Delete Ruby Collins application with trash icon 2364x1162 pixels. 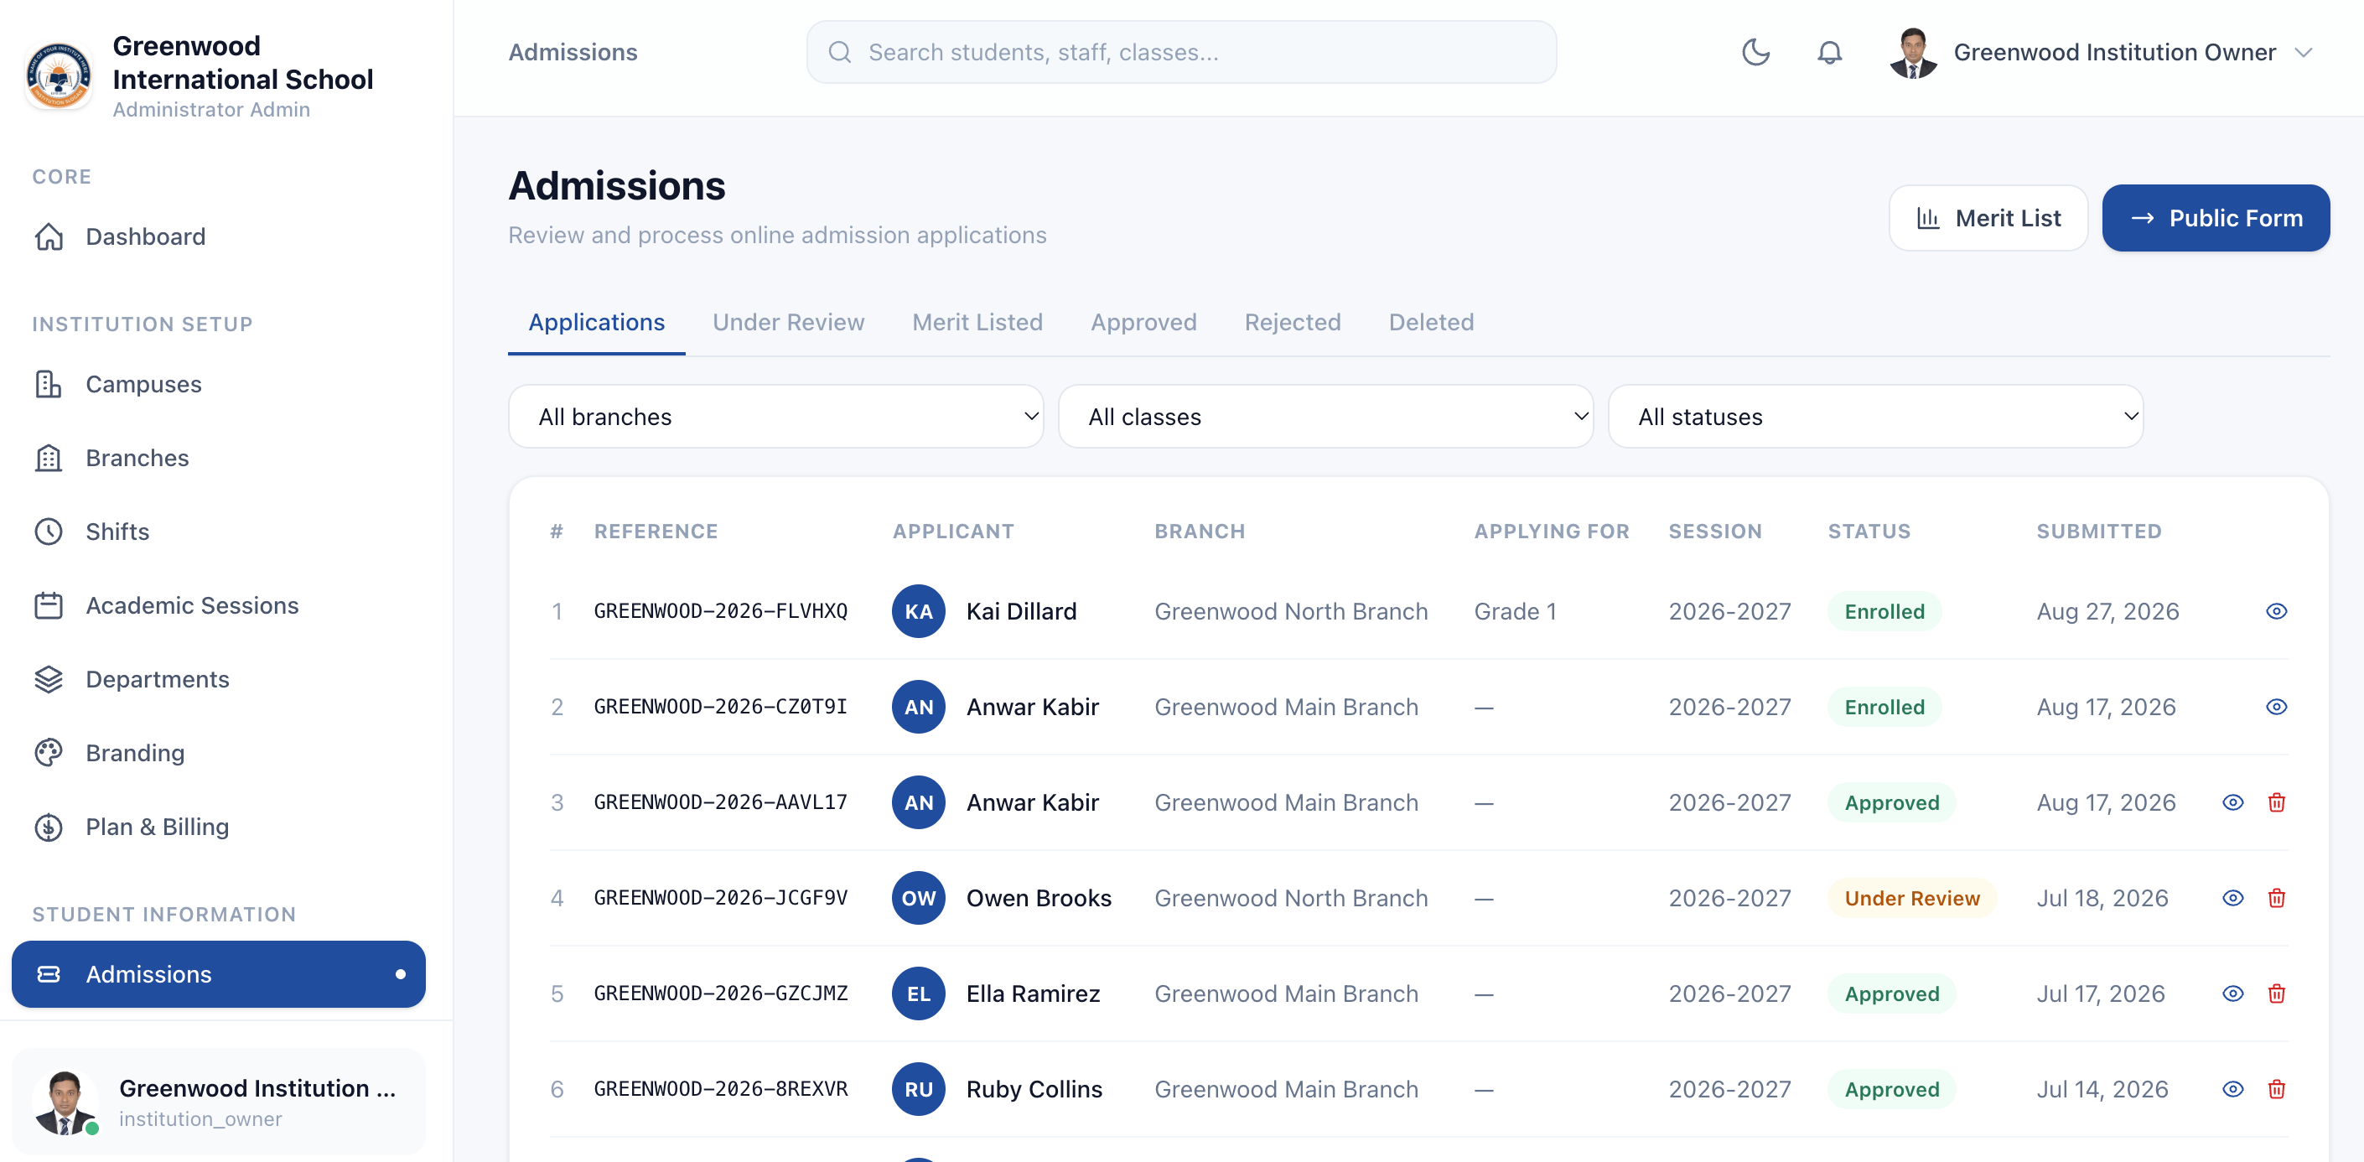tap(2276, 1088)
